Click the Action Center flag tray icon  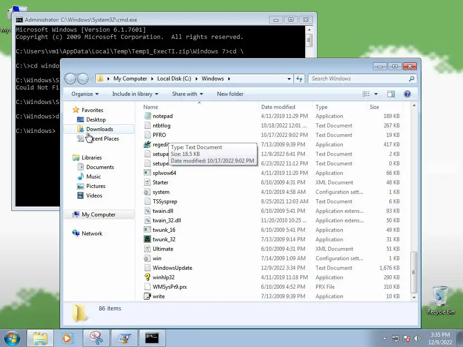click(406, 338)
